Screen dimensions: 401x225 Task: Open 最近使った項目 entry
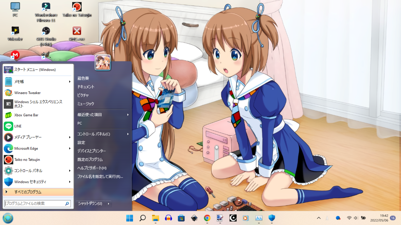pos(90,115)
